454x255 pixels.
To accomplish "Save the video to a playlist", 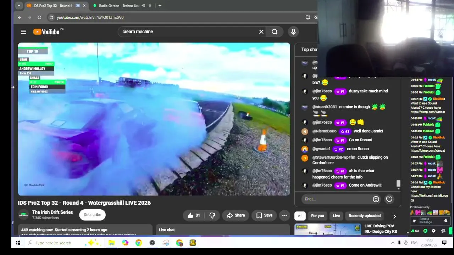I will 265,215.
